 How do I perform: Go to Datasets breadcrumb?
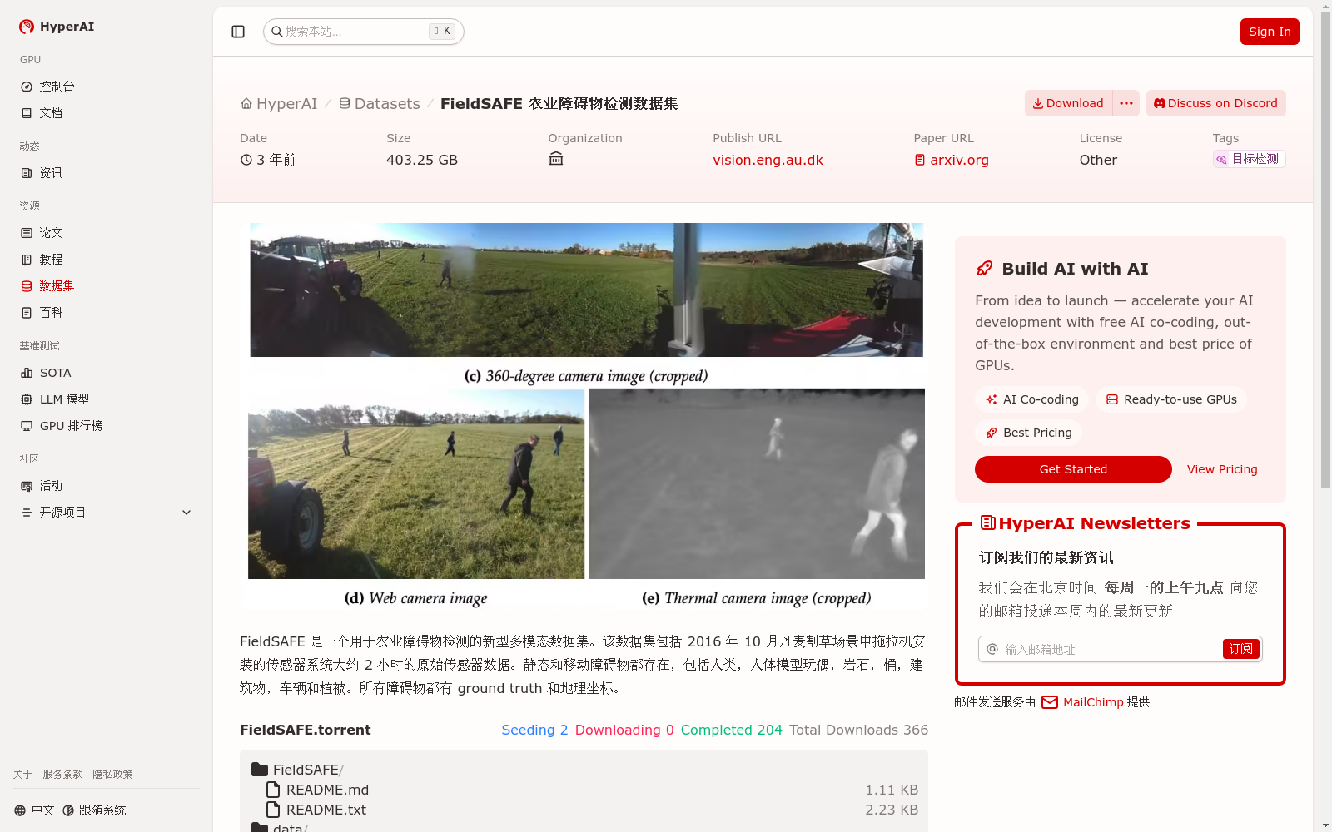pyautogui.click(x=380, y=104)
